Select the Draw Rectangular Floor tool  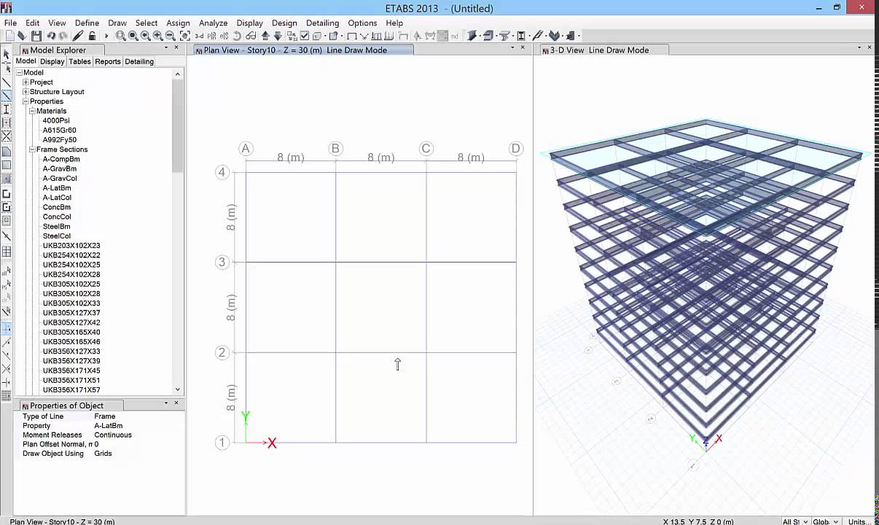tap(7, 165)
